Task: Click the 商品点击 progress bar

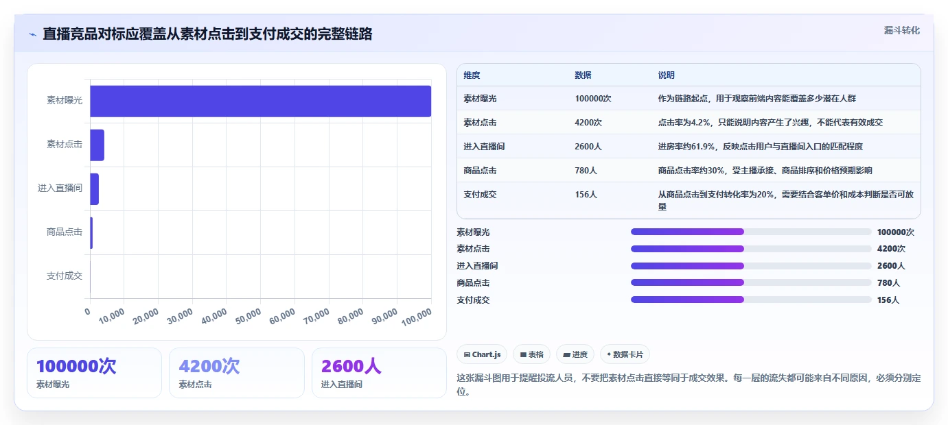Action: pyautogui.click(x=751, y=282)
